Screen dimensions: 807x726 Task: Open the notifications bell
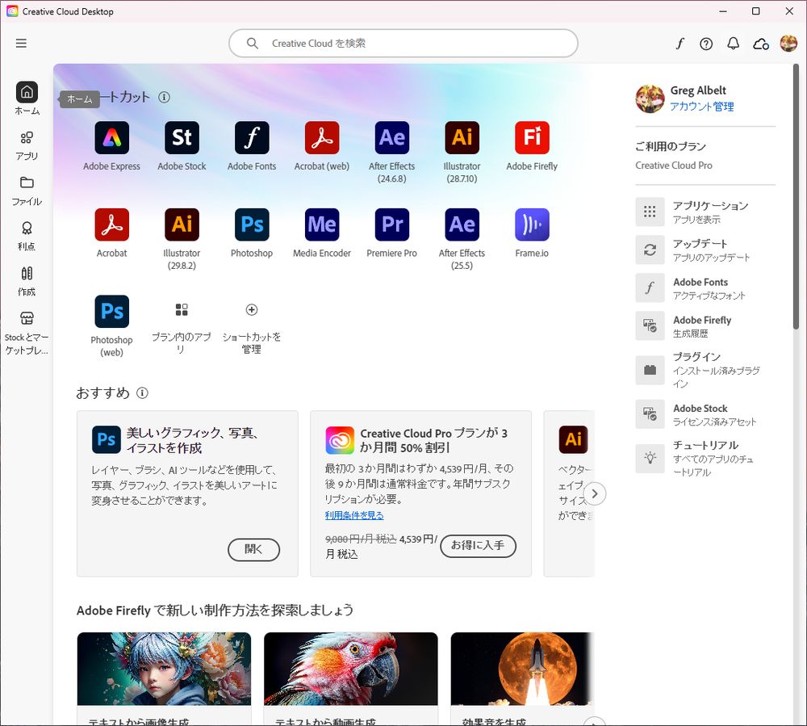pyautogui.click(x=733, y=44)
